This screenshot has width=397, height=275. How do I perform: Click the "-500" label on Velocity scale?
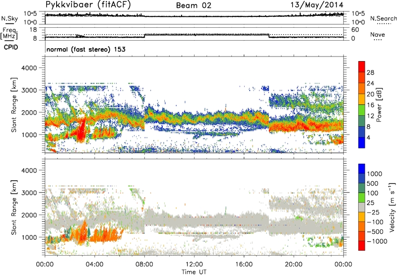(375, 231)
